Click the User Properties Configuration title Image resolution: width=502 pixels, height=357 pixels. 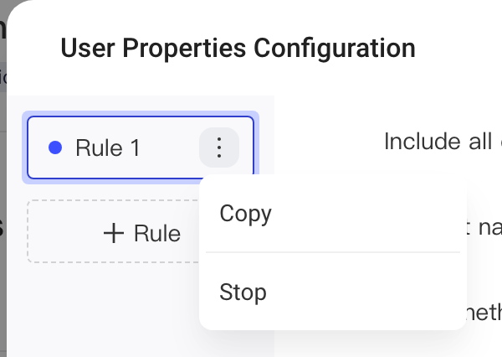[238, 49]
